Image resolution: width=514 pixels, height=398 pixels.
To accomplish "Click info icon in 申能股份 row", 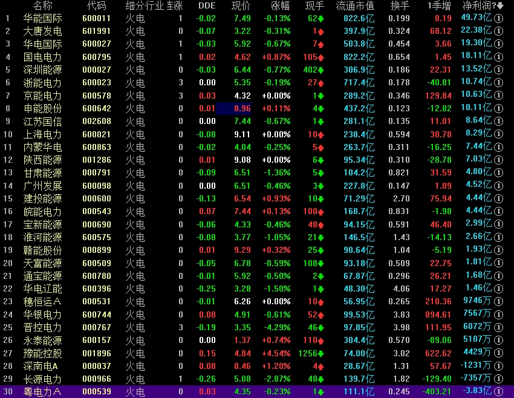I will [498, 108].
